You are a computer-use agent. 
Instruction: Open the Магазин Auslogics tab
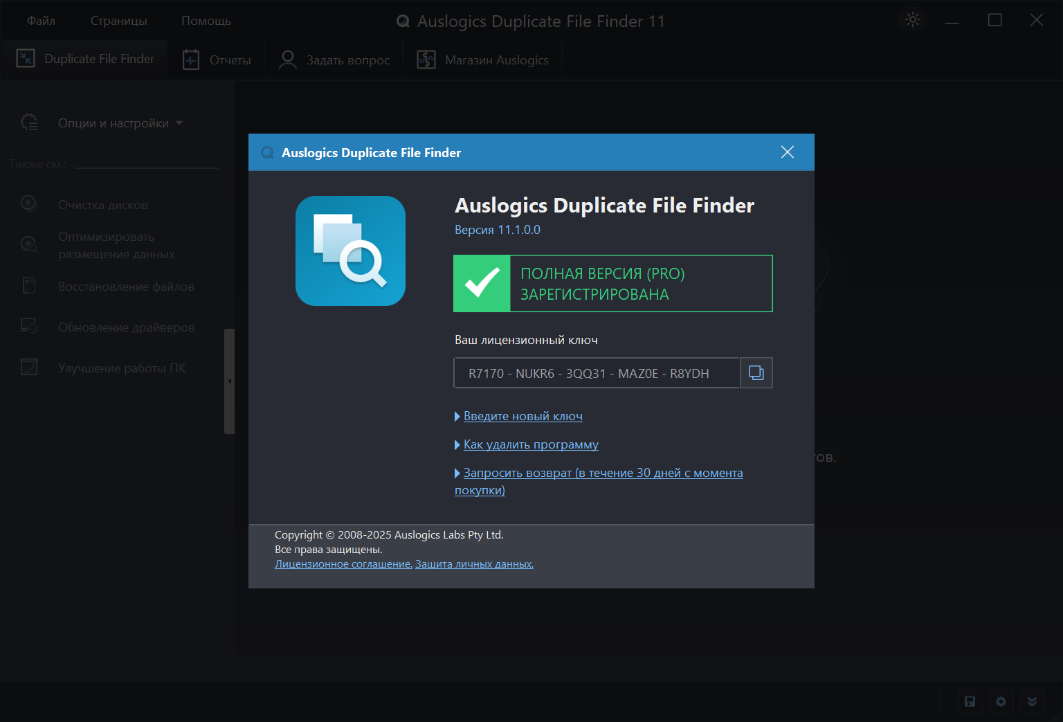pyautogui.click(x=483, y=60)
